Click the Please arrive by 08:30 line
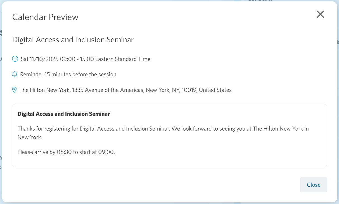The width and height of the screenshot is (339, 204). click(66, 152)
